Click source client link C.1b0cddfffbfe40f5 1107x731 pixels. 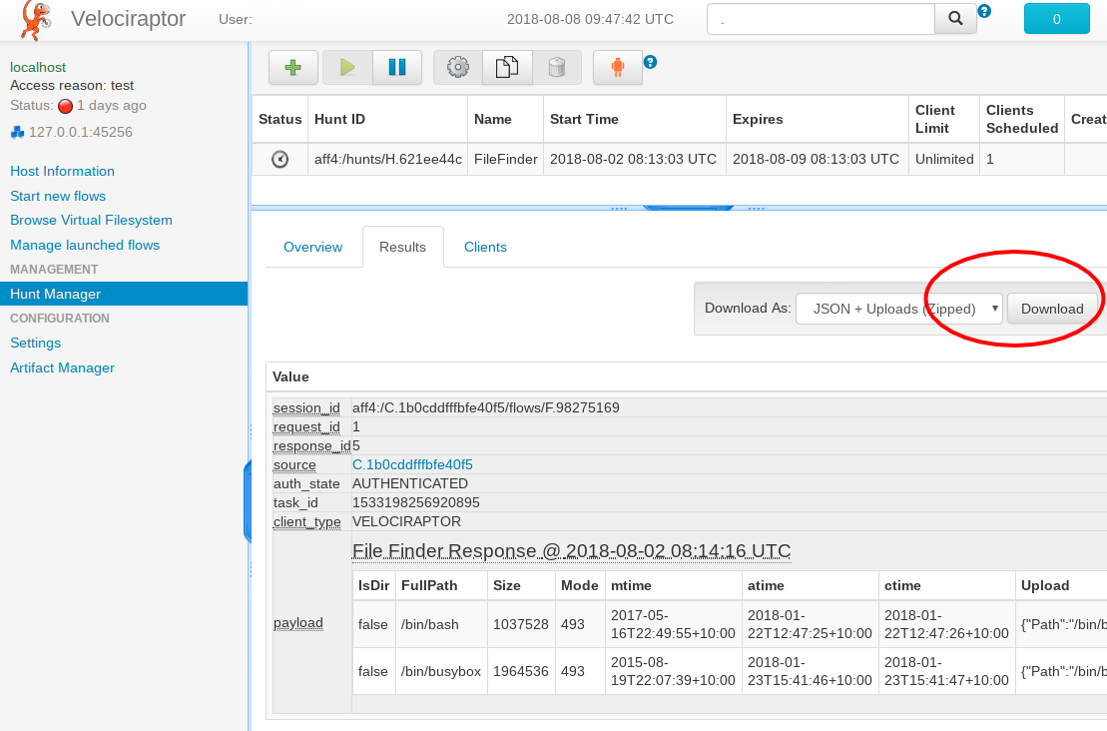click(x=412, y=464)
